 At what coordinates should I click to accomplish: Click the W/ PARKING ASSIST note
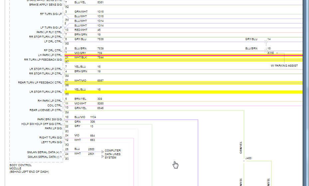coord(284,66)
